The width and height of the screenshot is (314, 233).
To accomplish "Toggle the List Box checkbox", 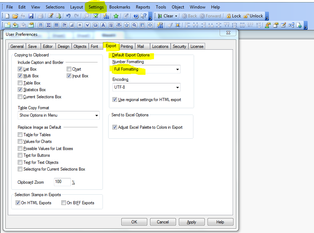I will click(x=20, y=69).
